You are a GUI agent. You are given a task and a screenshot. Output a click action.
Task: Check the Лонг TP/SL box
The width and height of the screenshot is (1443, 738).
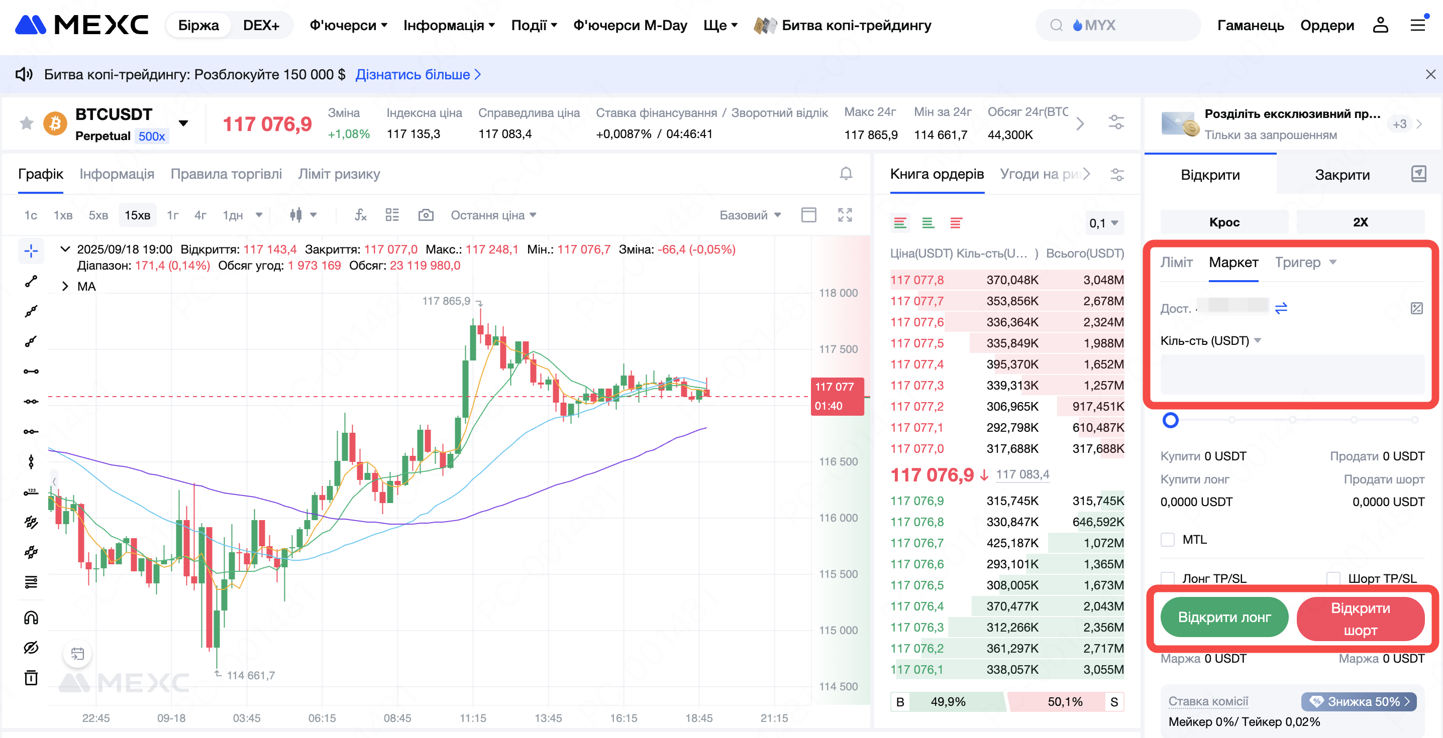1167,578
